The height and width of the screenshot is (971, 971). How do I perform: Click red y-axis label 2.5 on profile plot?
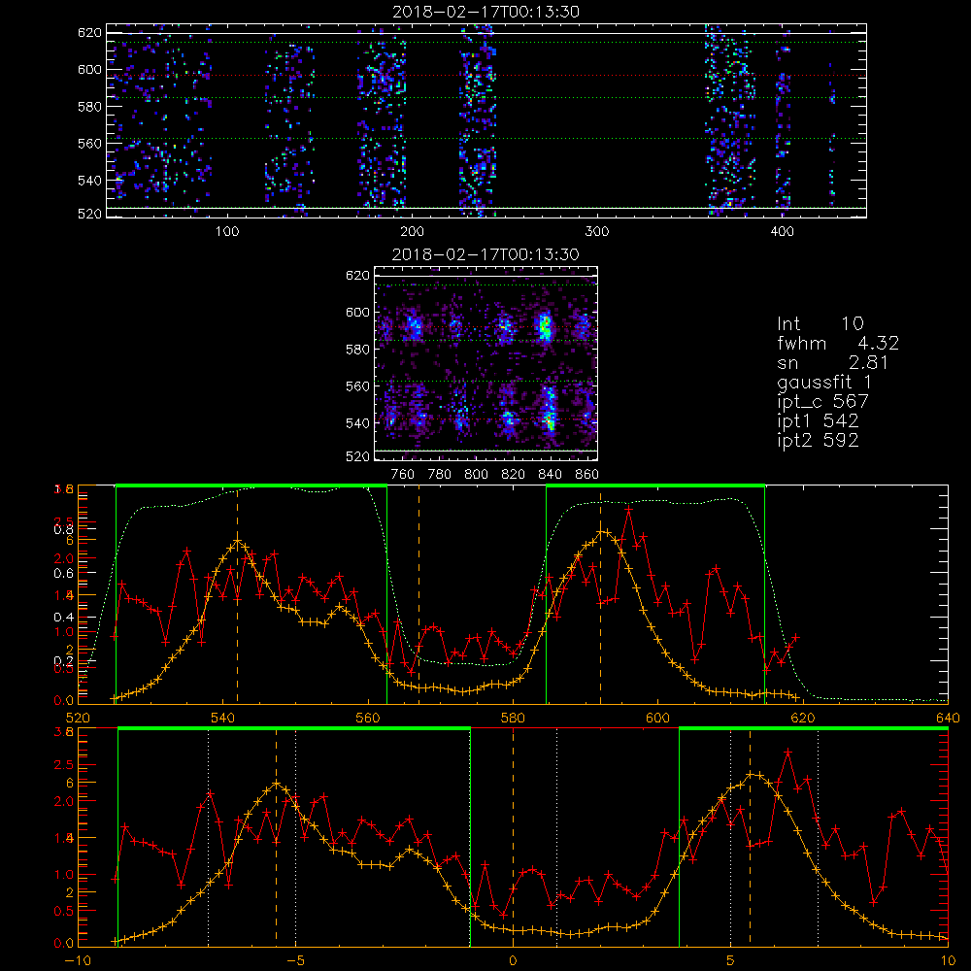pos(64,521)
